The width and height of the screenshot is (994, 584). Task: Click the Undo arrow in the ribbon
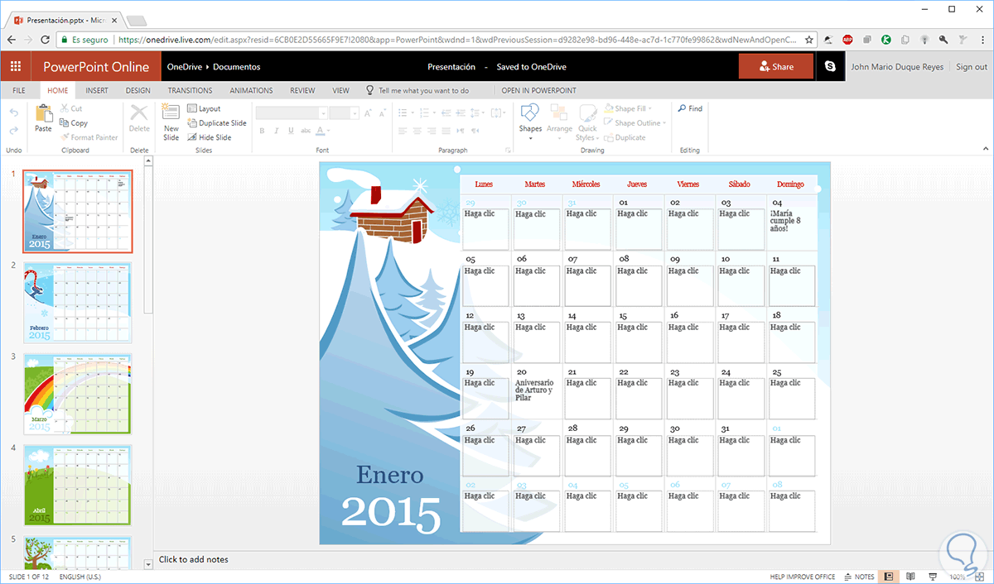coord(13,112)
